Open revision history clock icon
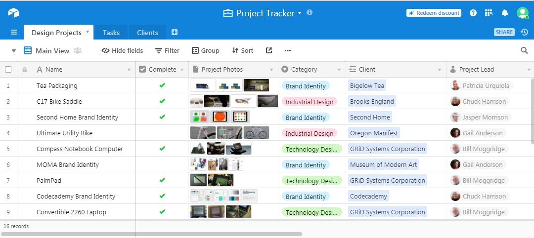534x238 pixels. point(525,32)
